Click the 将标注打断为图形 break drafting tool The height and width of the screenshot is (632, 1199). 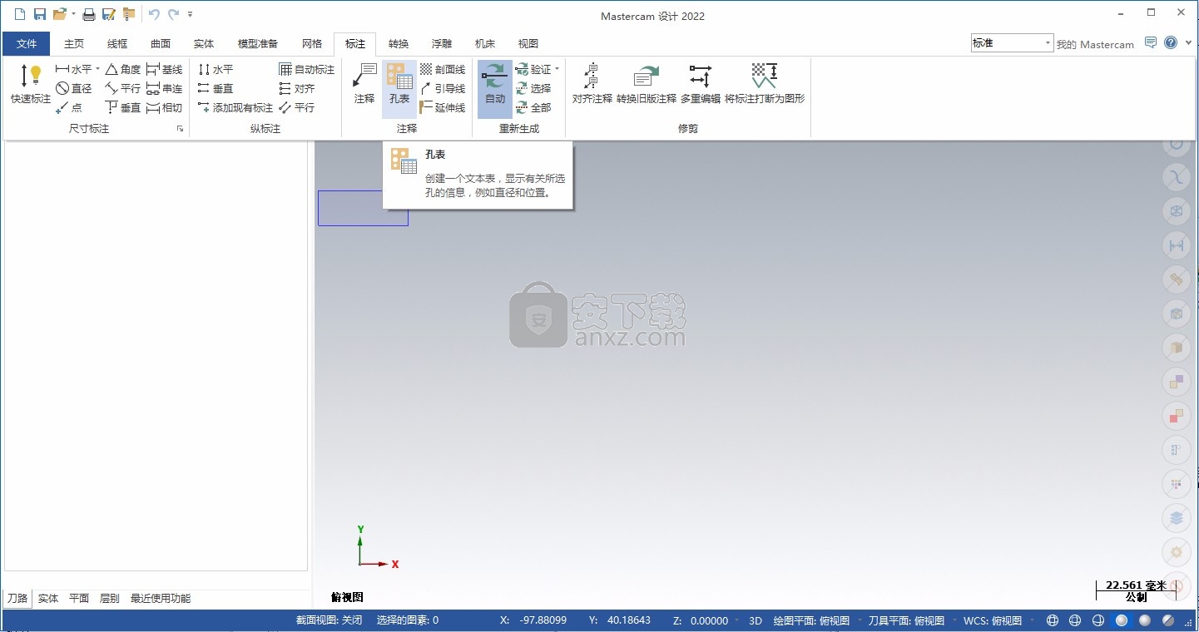(x=765, y=84)
